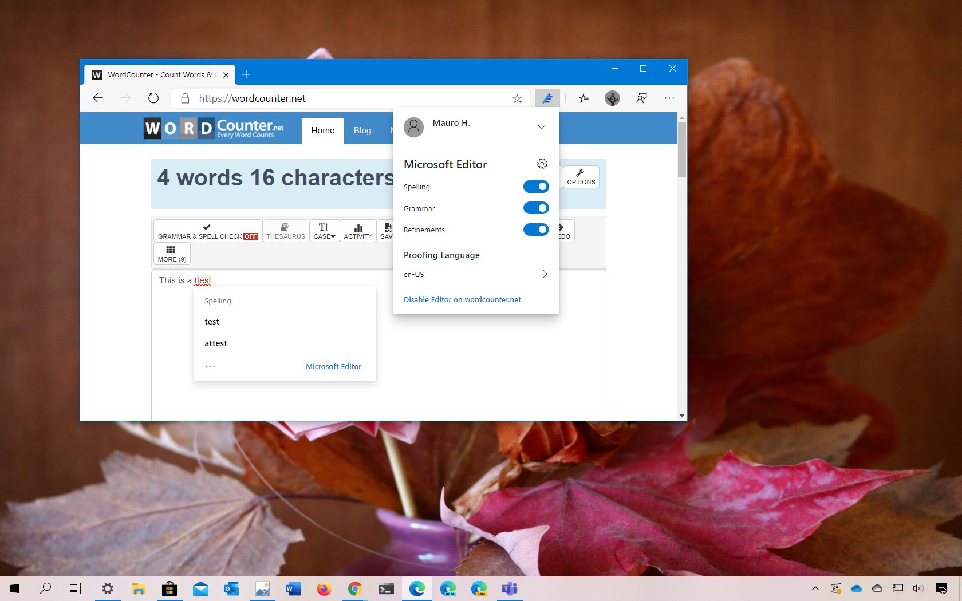The height and width of the screenshot is (601, 962).
Task: Open the Case dropdown
Action: click(x=324, y=231)
